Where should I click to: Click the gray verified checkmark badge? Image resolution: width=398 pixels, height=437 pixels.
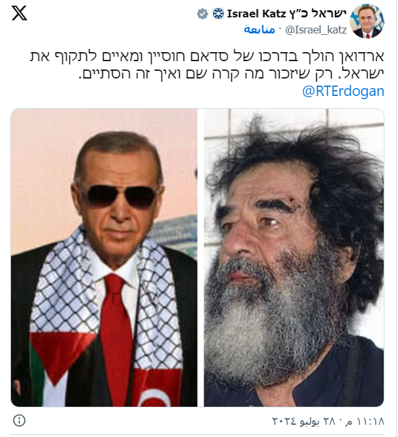pos(202,14)
